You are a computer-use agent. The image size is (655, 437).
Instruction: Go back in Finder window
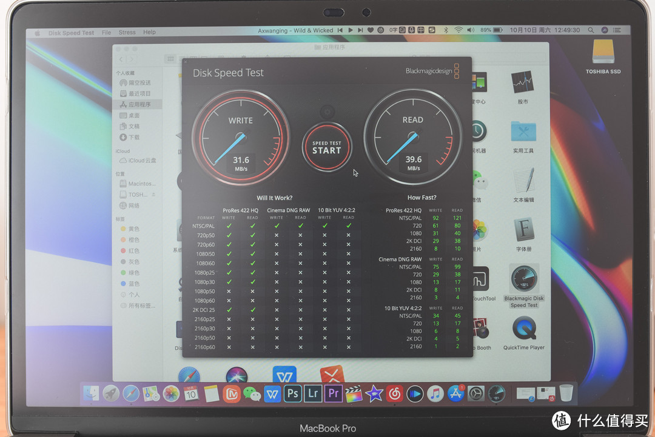[x=121, y=59]
